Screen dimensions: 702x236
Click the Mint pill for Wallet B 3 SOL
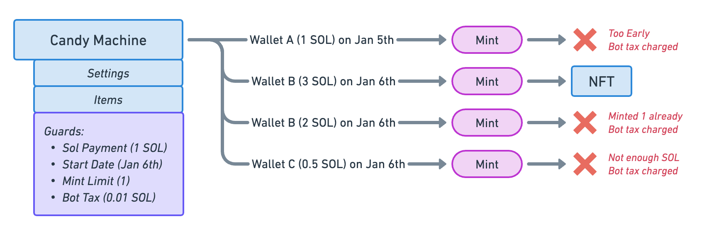(487, 81)
